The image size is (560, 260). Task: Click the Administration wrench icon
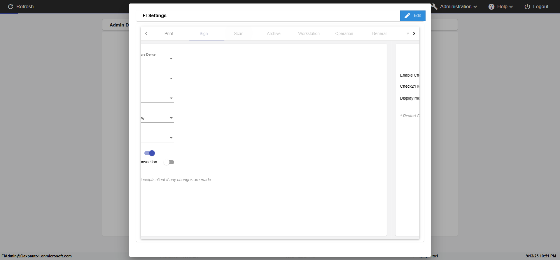[x=434, y=6]
